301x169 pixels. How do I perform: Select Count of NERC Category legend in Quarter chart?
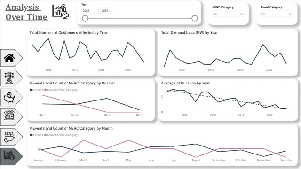pos(61,90)
